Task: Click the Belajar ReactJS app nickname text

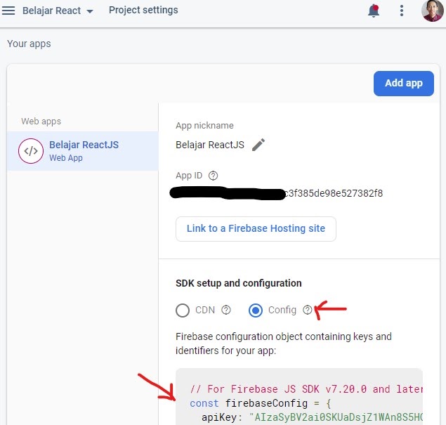Action: (210, 145)
